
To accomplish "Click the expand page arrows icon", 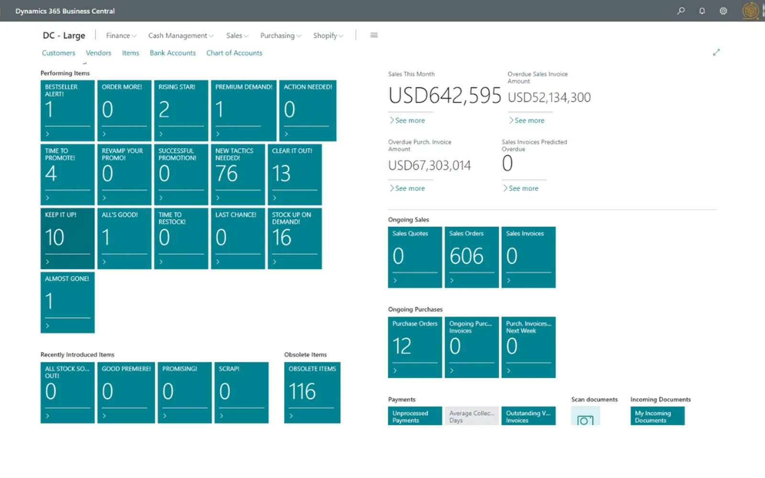I will [716, 52].
